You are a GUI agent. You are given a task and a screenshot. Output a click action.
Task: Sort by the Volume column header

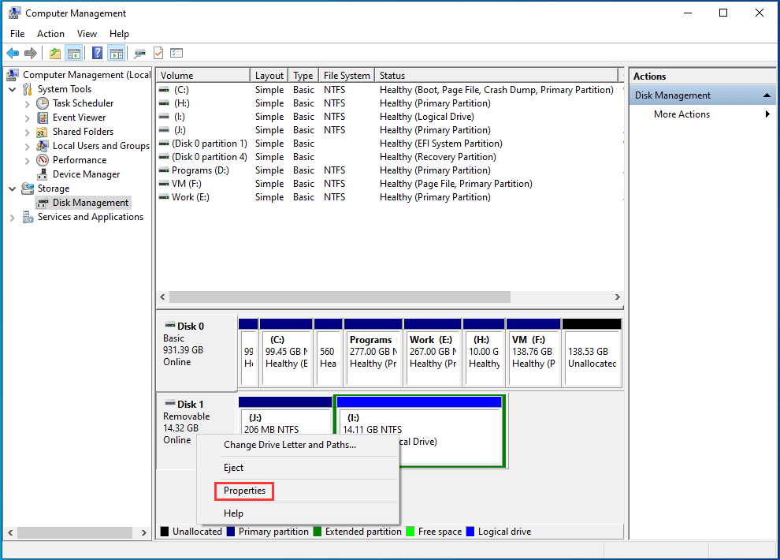(x=203, y=76)
